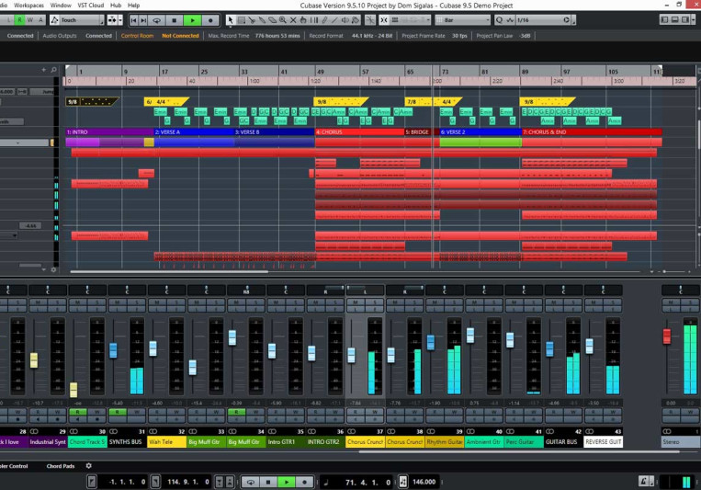This screenshot has width=701, height=490.
Task: Open the Window menu
Action: click(x=61, y=6)
